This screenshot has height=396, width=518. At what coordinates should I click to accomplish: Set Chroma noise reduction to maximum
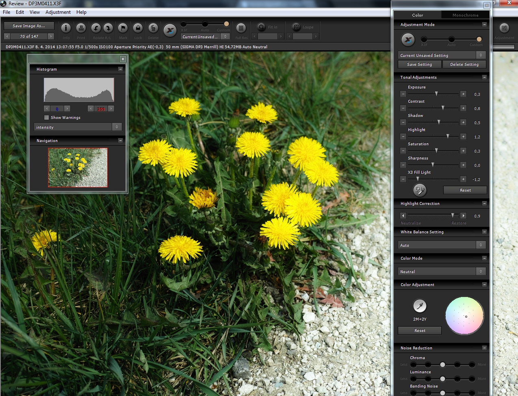(x=472, y=364)
